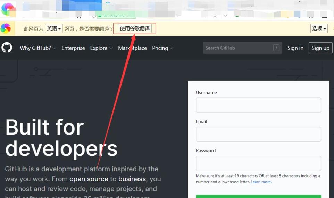Follow the open source link
This screenshot has width=334, height=198.
[x=89, y=179]
